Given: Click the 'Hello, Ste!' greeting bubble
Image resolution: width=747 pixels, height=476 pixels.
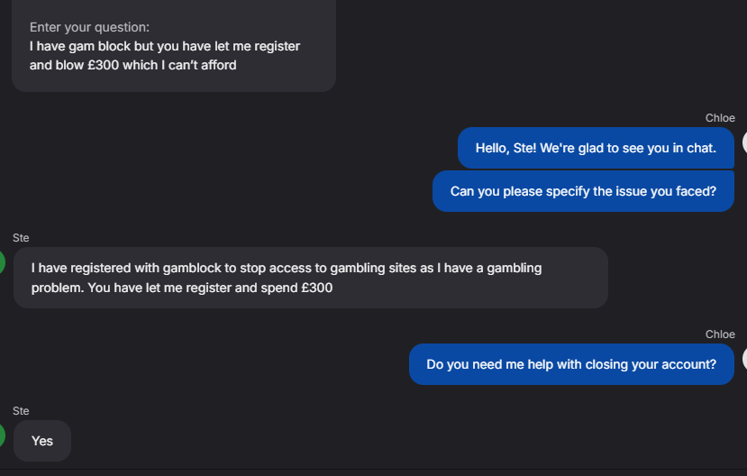Looking at the screenshot, I should (596, 148).
